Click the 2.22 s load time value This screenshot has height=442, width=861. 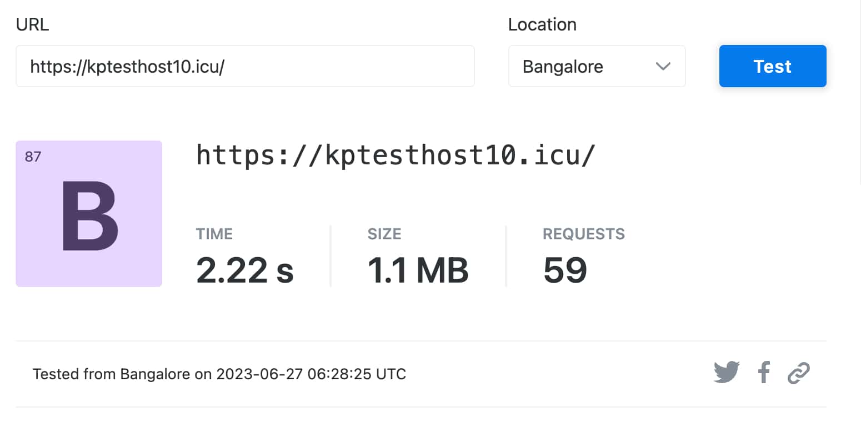[245, 270]
